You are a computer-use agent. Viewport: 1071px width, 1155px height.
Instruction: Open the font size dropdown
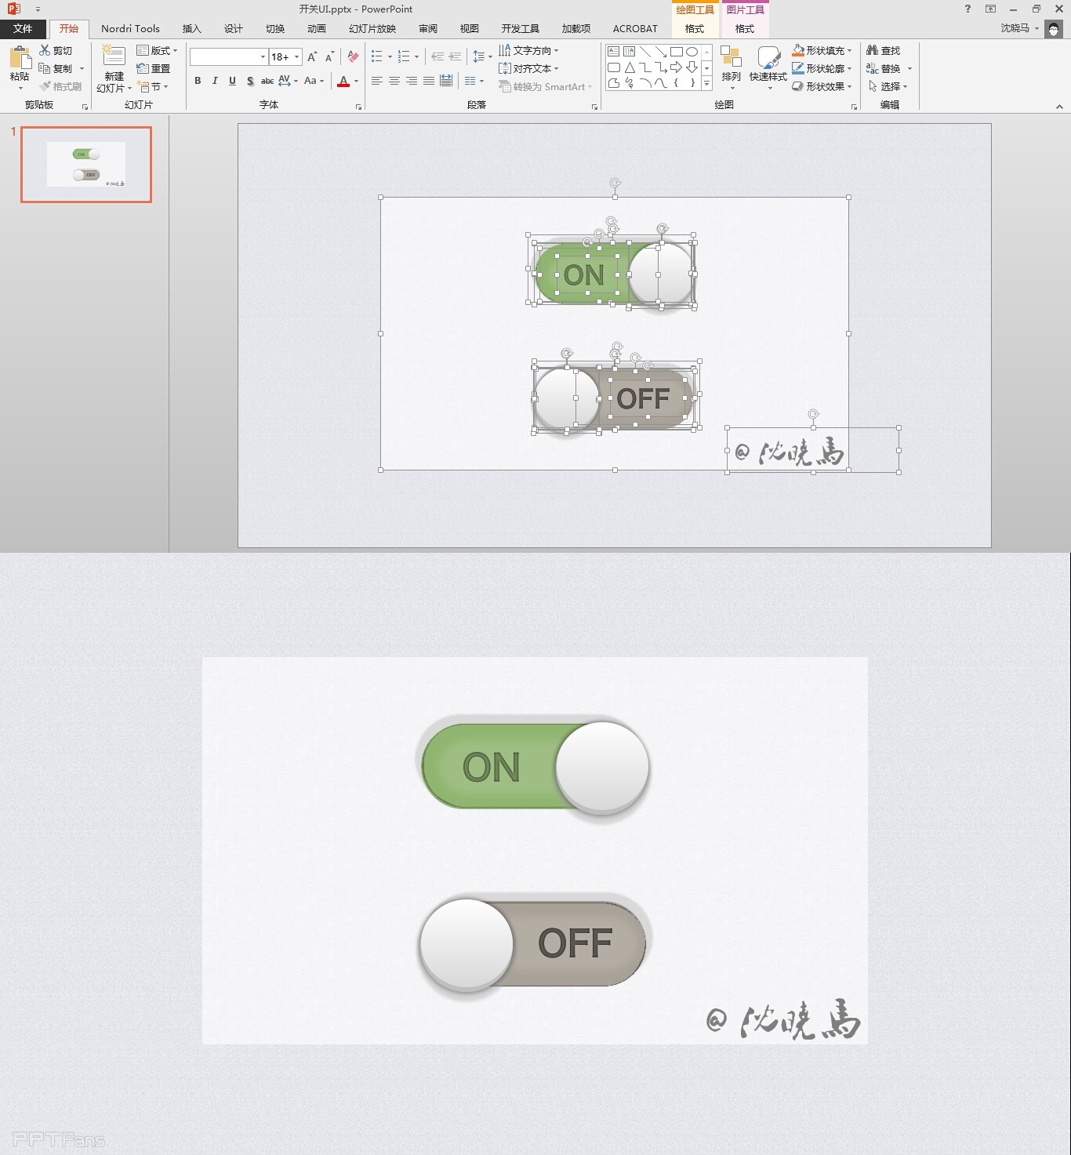click(296, 56)
